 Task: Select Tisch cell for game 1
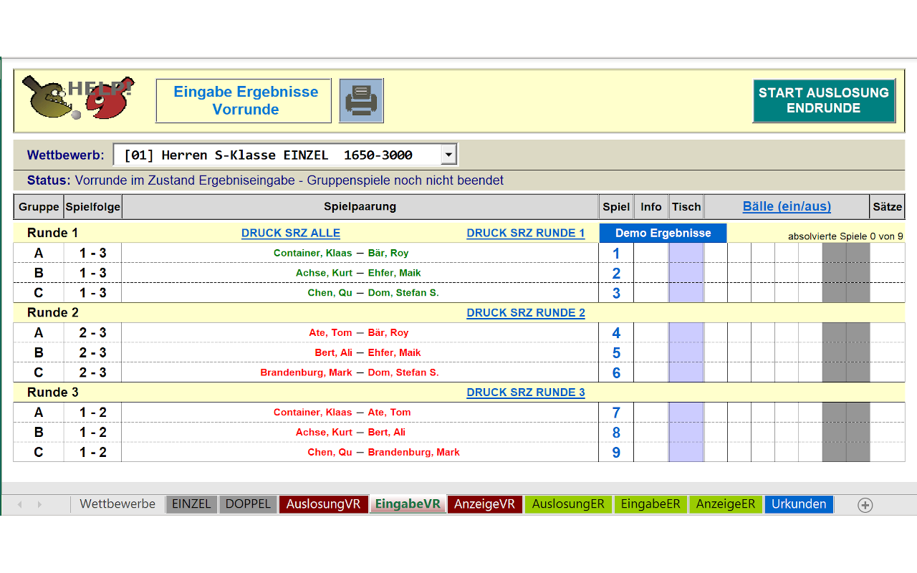[686, 253]
